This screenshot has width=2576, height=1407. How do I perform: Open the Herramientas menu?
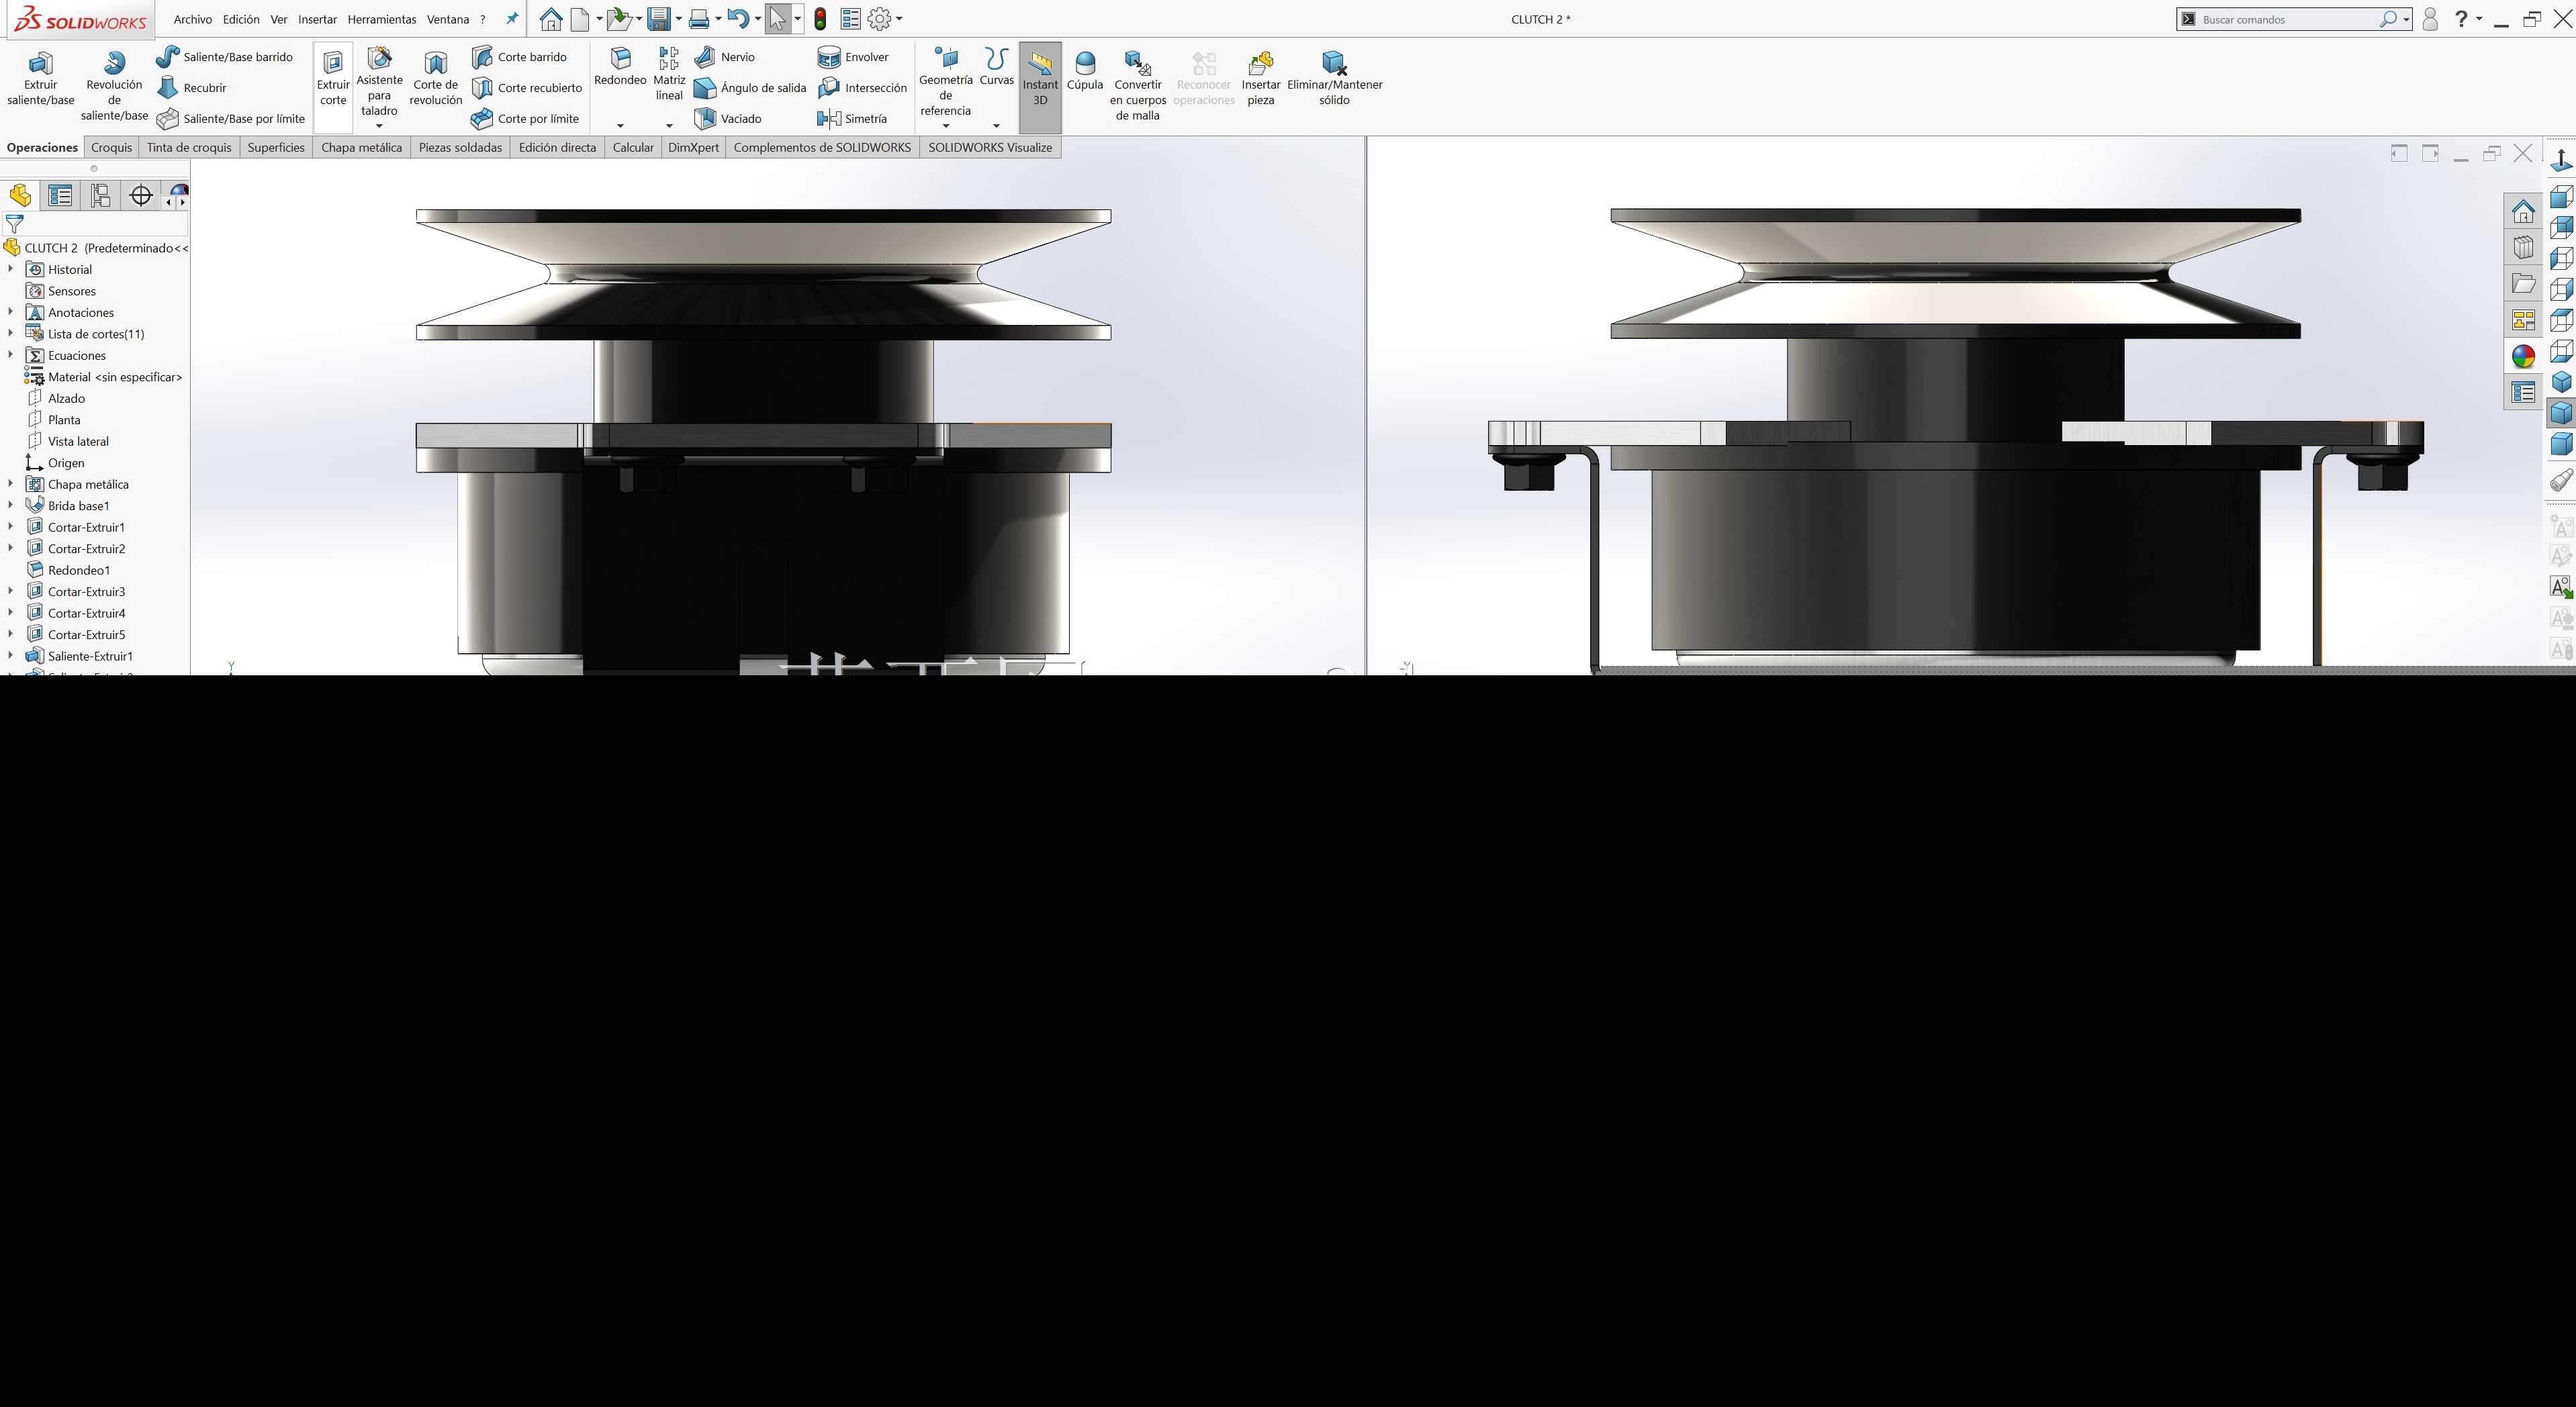click(381, 19)
